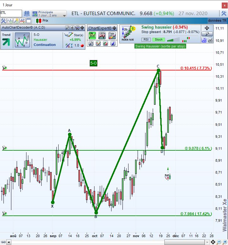
Task: Click the ChartExpert move handle
Action: 114,28
